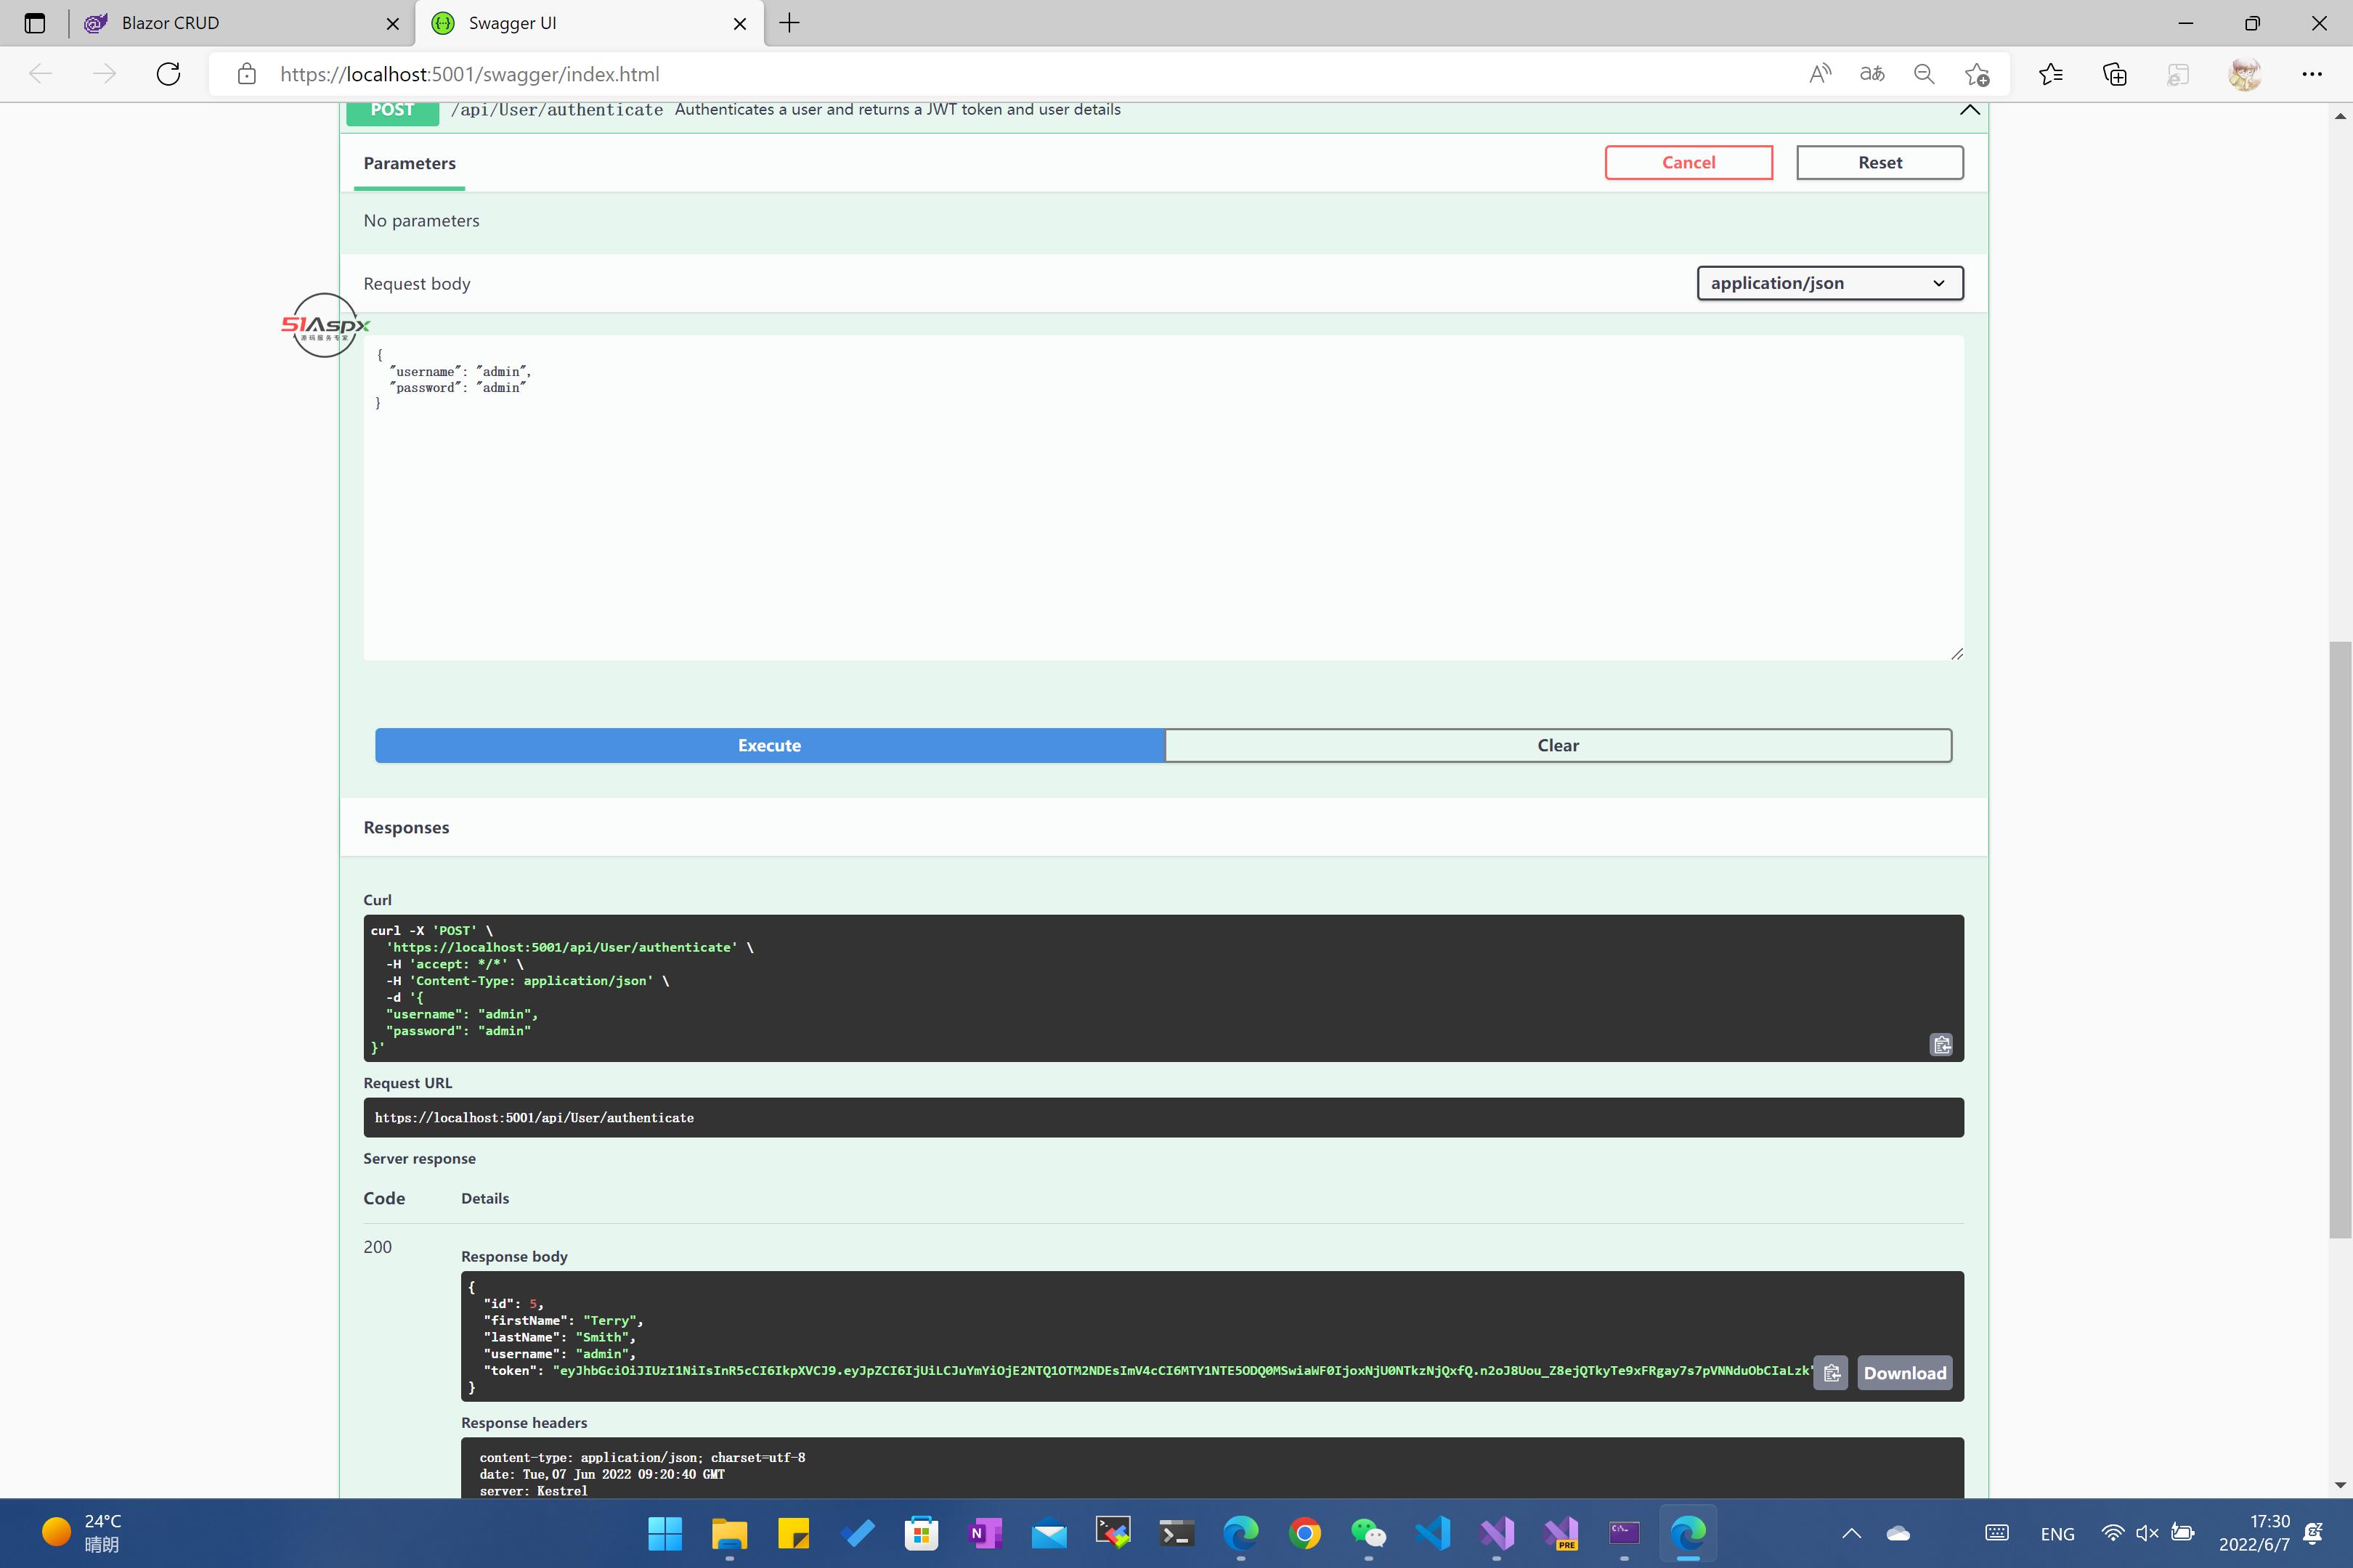2353x1568 pixels.
Task: Select the Swagger UI browser tab
Action: tap(590, 23)
